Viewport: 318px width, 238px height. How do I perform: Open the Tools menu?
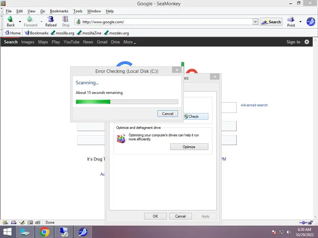coord(78,11)
